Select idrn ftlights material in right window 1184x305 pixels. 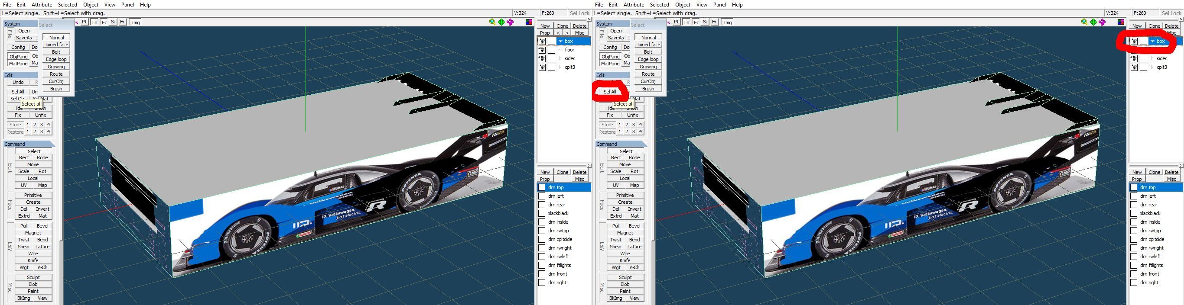tap(1156, 266)
